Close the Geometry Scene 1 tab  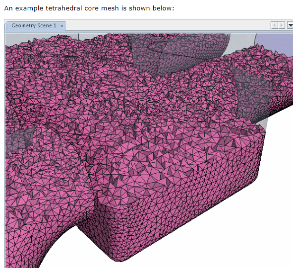coord(62,26)
